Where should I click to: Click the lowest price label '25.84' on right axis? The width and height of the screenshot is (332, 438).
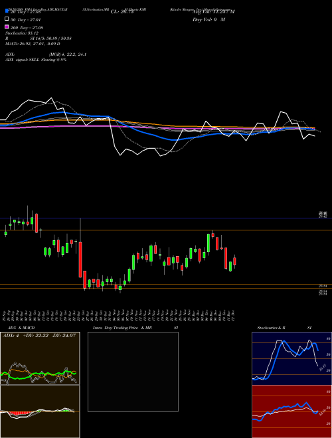click(x=323, y=294)
